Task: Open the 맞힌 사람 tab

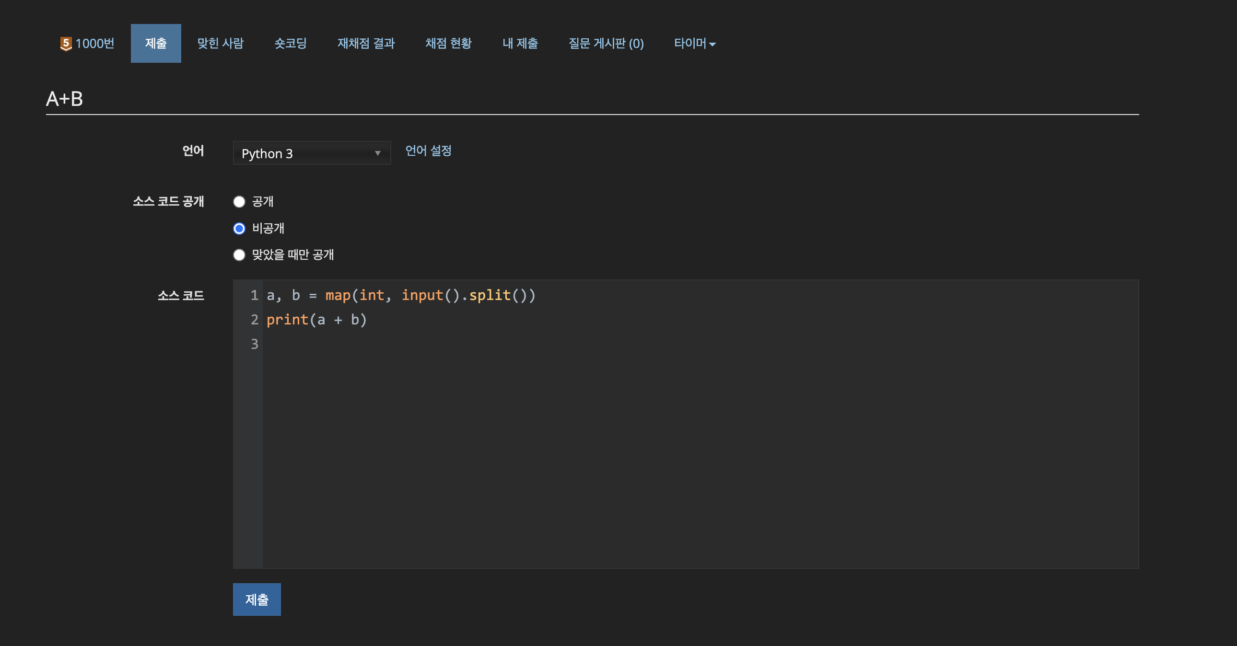Action: [221, 44]
